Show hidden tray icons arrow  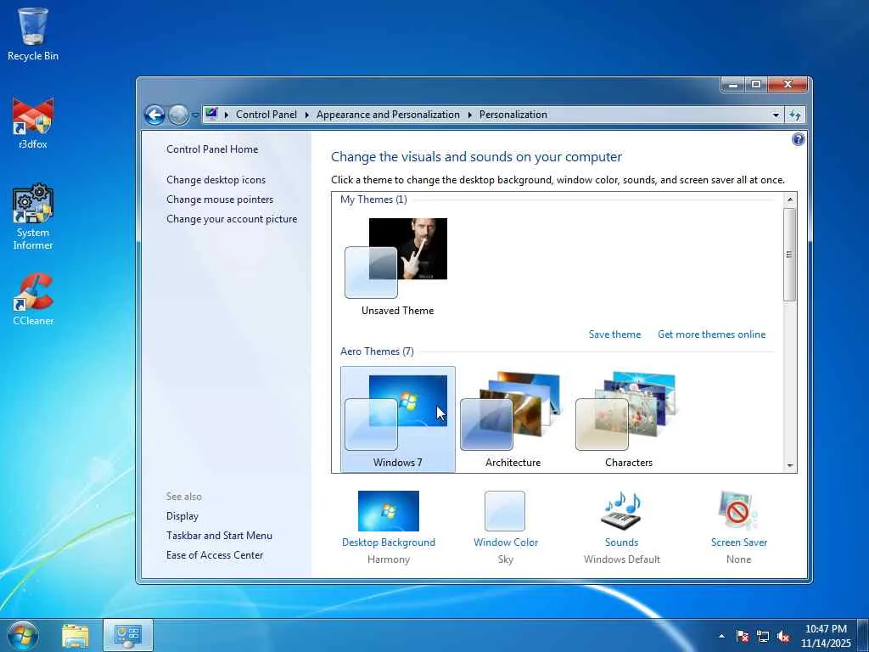[721, 636]
